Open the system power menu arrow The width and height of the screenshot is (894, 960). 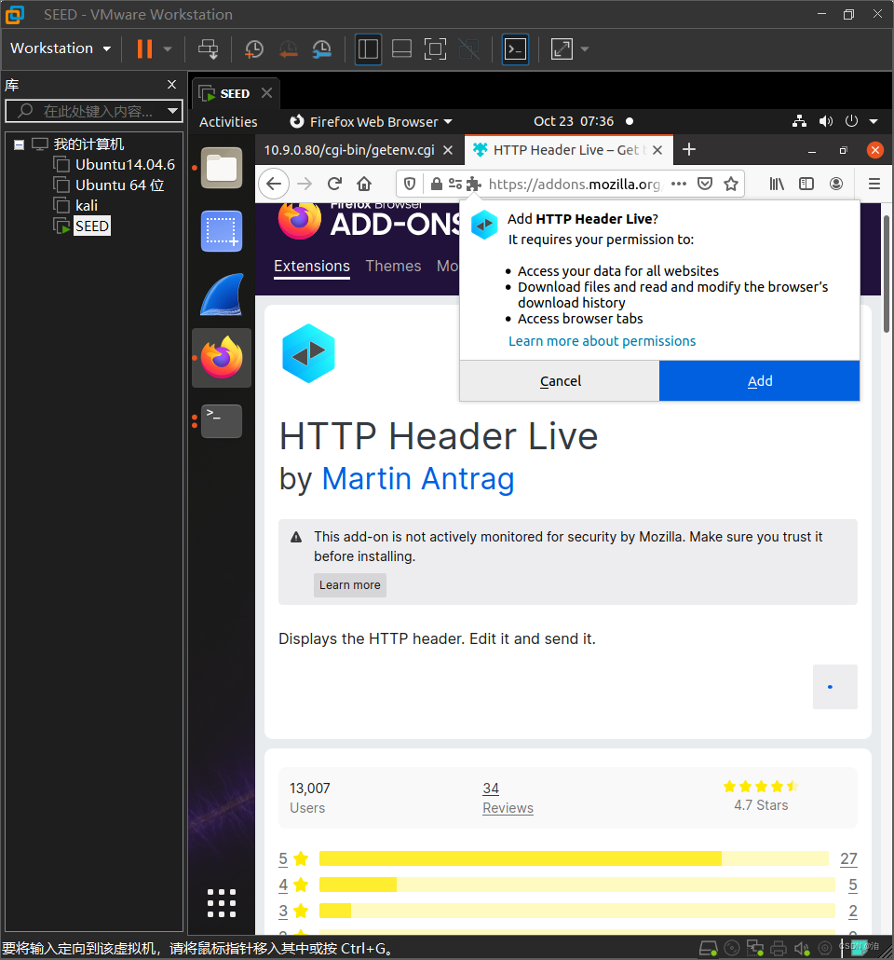tap(874, 121)
